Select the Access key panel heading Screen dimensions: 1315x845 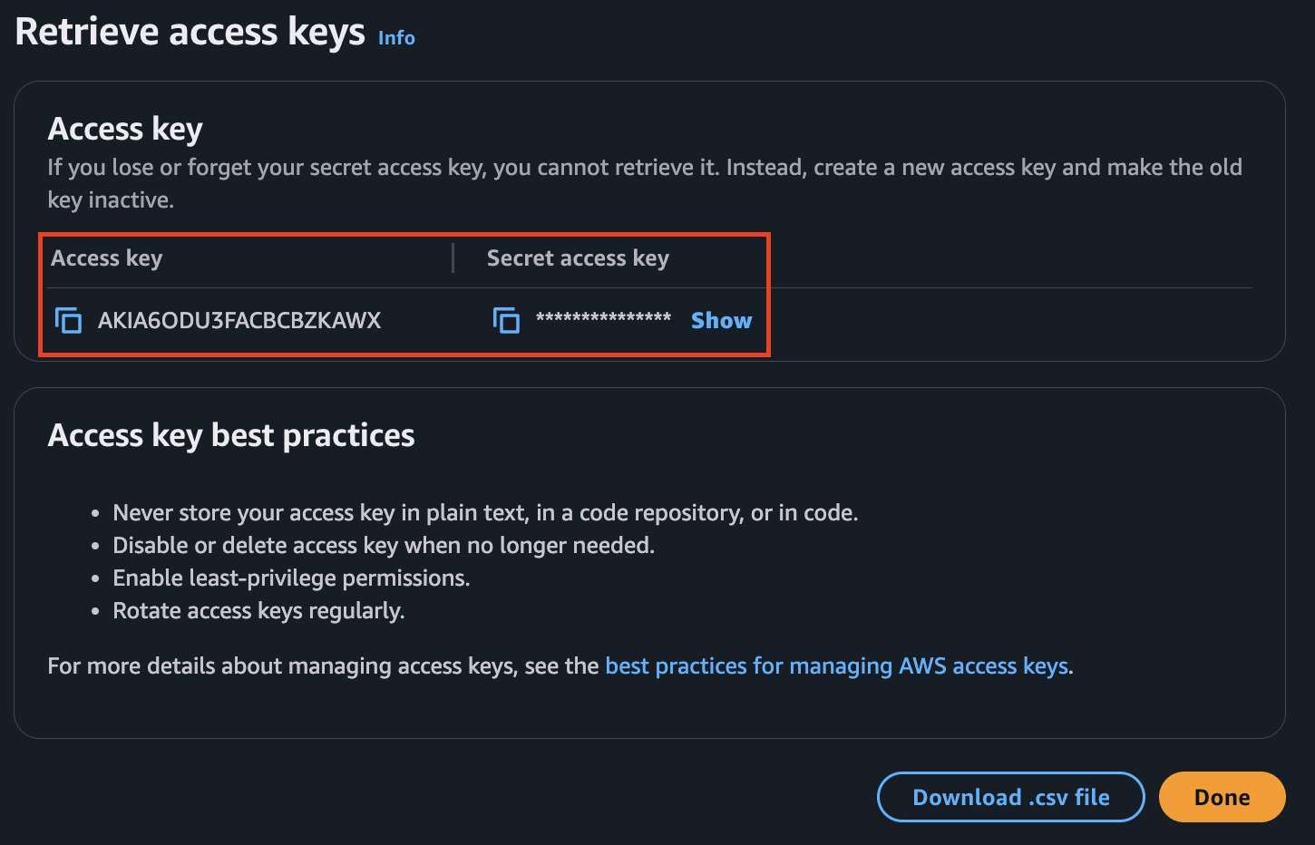[125, 129]
